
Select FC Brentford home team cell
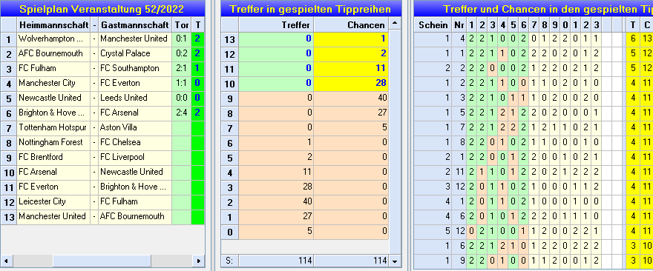tap(53, 158)
